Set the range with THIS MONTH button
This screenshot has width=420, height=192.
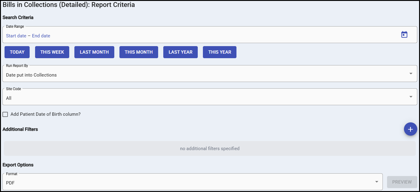pos(138,52)
